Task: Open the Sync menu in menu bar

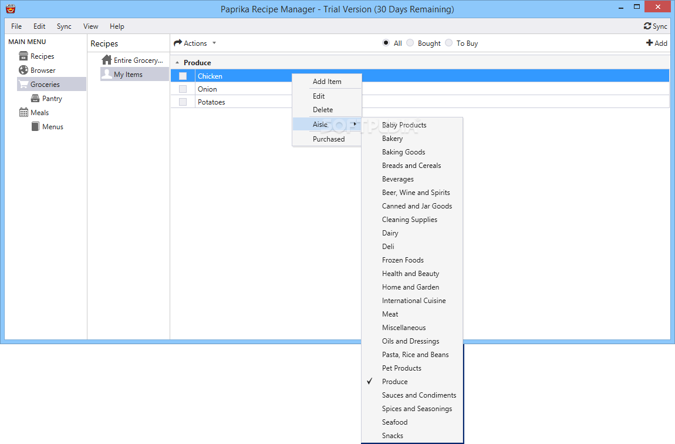Action: pos(64,26)
